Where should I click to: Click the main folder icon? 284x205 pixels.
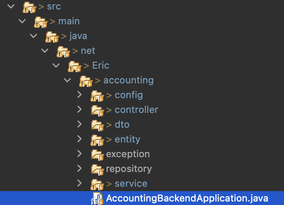tap(41, 22)
